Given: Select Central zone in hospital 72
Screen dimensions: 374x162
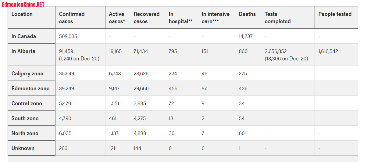Looking at the screenshot, I should point(171,103).
